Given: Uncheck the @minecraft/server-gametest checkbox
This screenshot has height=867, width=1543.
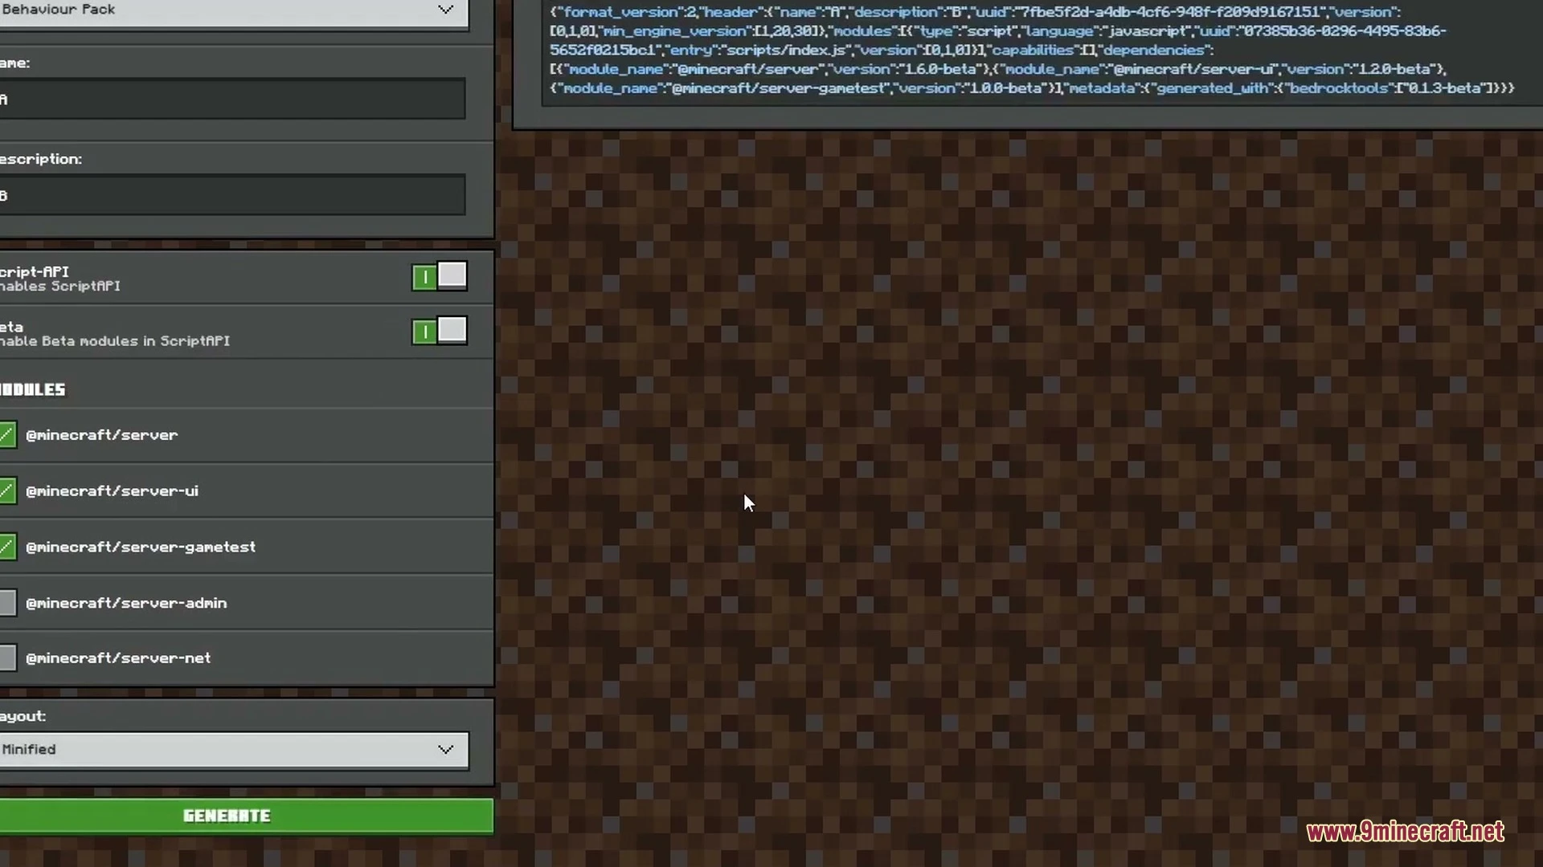Looking at the screenshot, I should 7,547.
